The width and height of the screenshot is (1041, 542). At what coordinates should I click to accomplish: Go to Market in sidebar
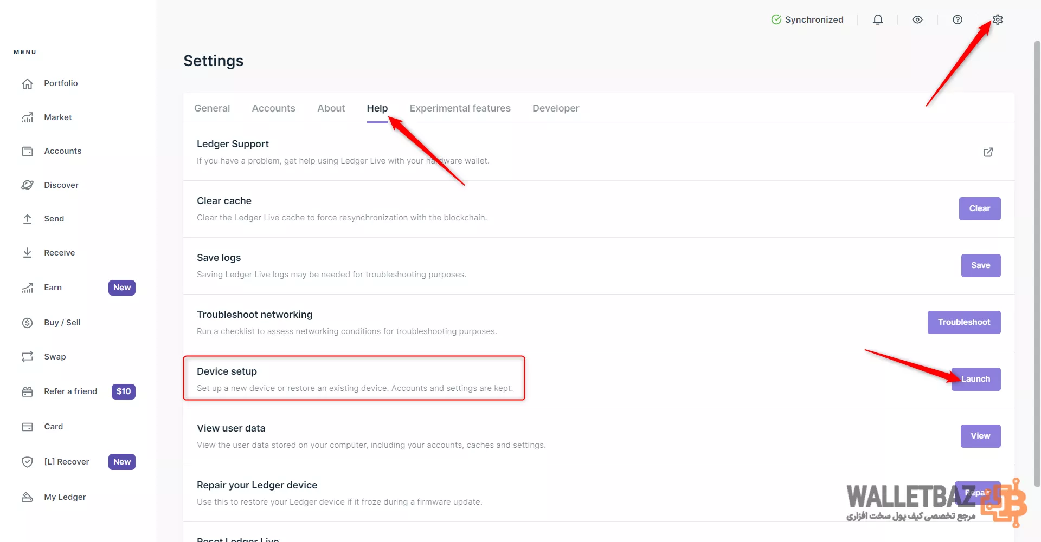pos(58,117)
